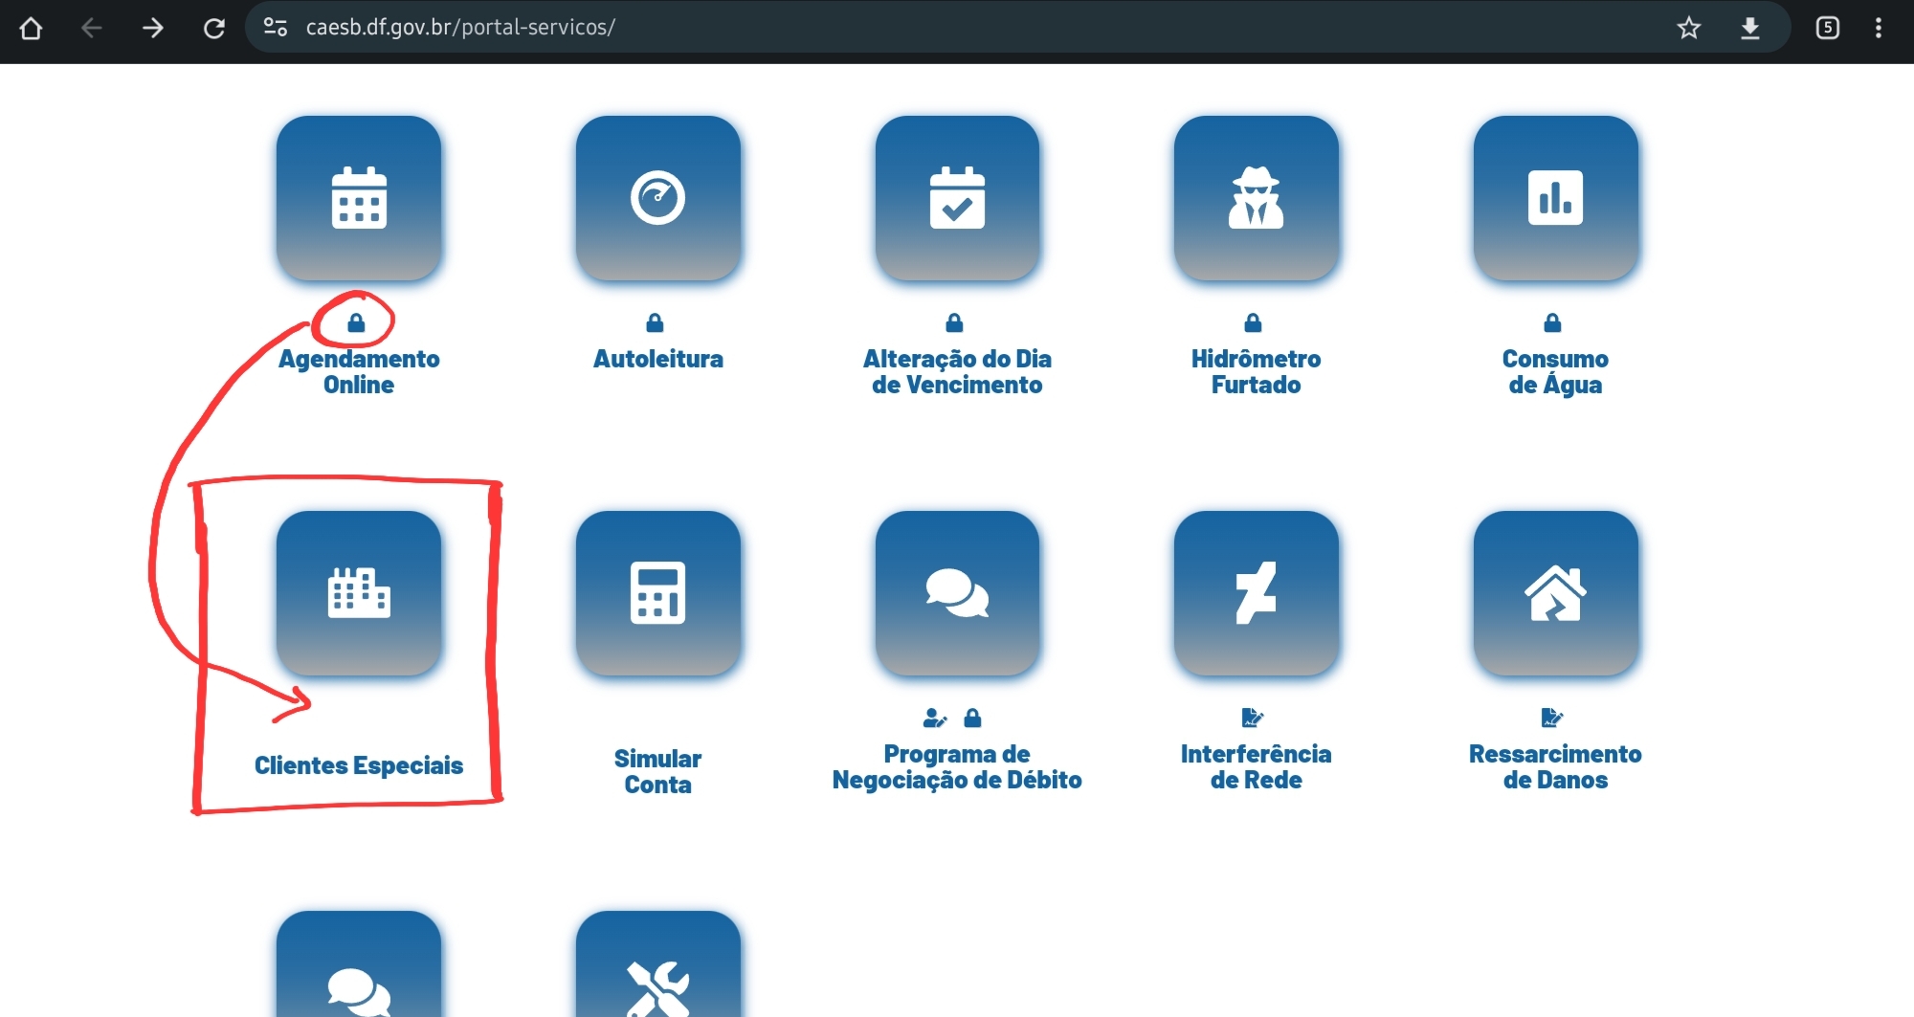Click form icon above Ressarcimento de Danos
1914x1017 pixels.
tap(1552, 718)
